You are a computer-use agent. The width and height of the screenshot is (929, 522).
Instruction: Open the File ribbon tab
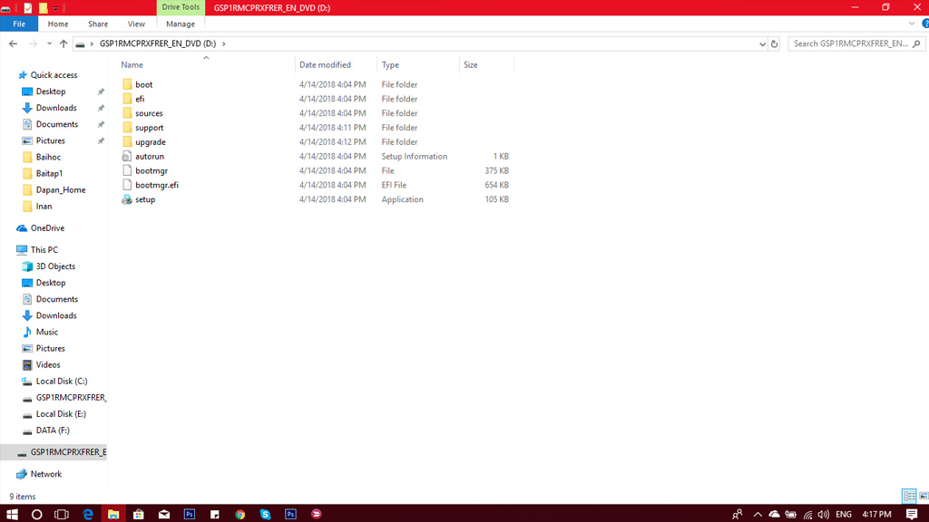click(19, 24)
